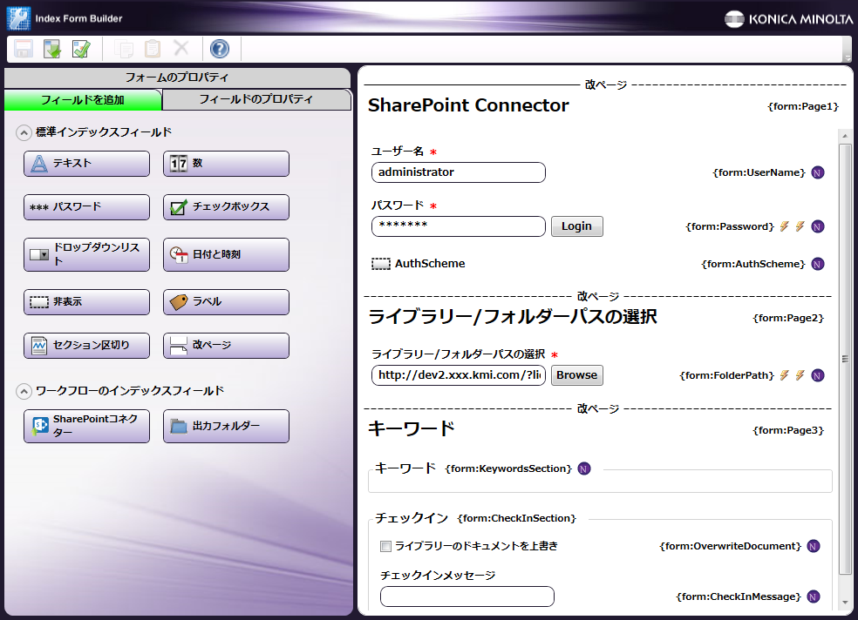
Task: Click the N icon beside {form:AuthScheme}
Action: point(818,265)
